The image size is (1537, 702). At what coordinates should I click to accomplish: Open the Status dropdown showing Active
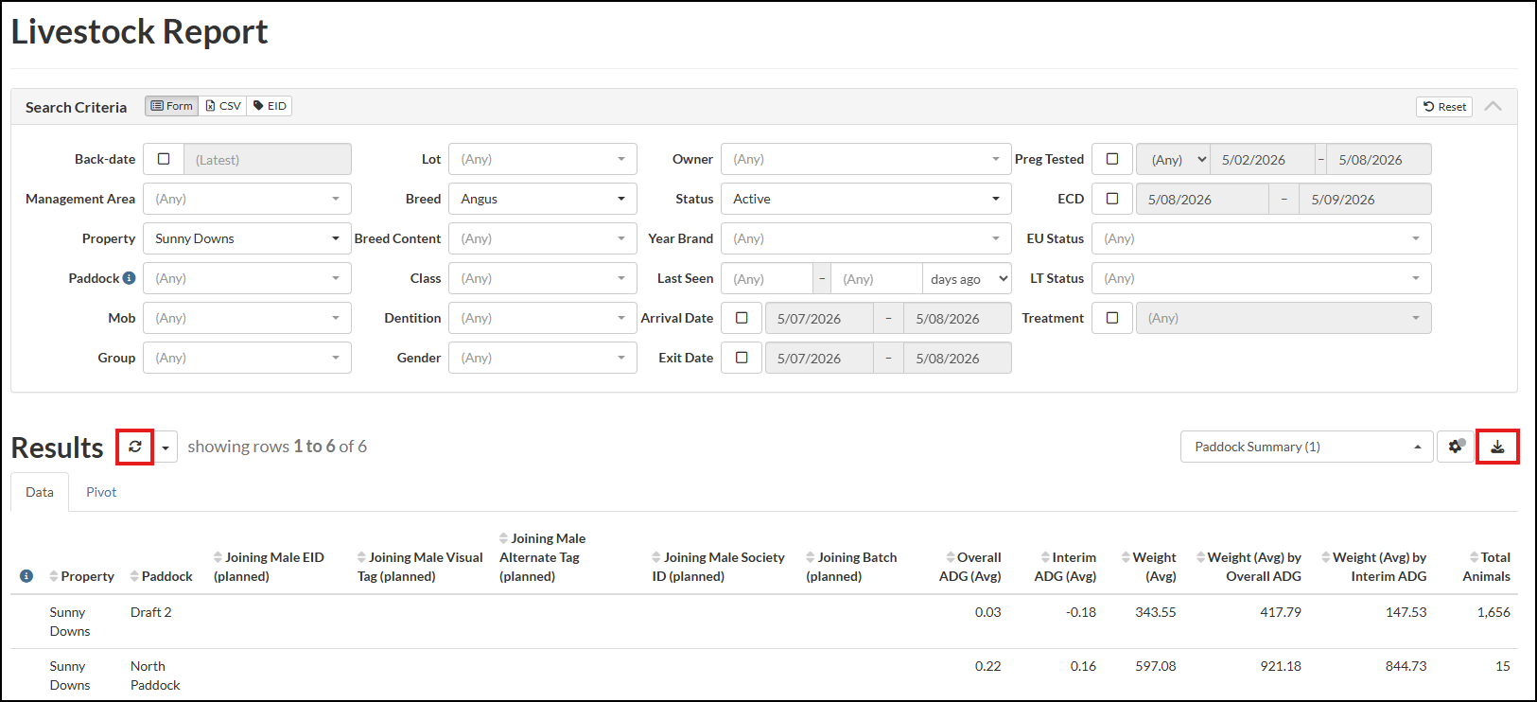(x=866, y=199)
